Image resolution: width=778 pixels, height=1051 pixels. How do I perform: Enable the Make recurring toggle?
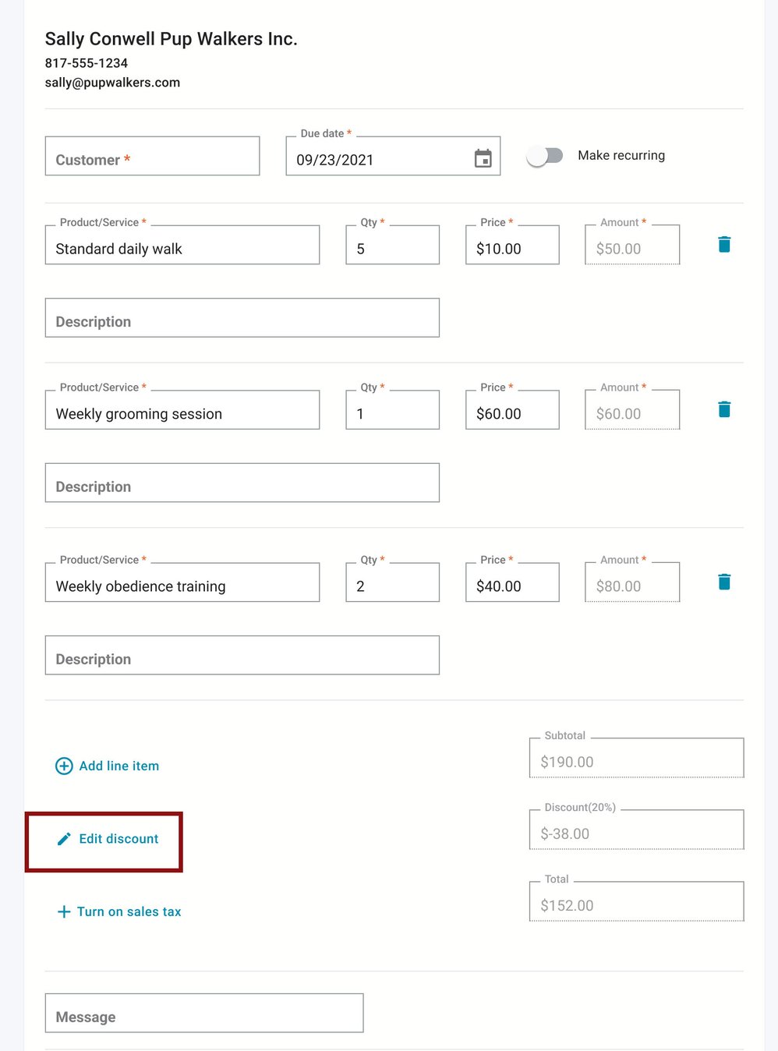click(x=545, y=155)
